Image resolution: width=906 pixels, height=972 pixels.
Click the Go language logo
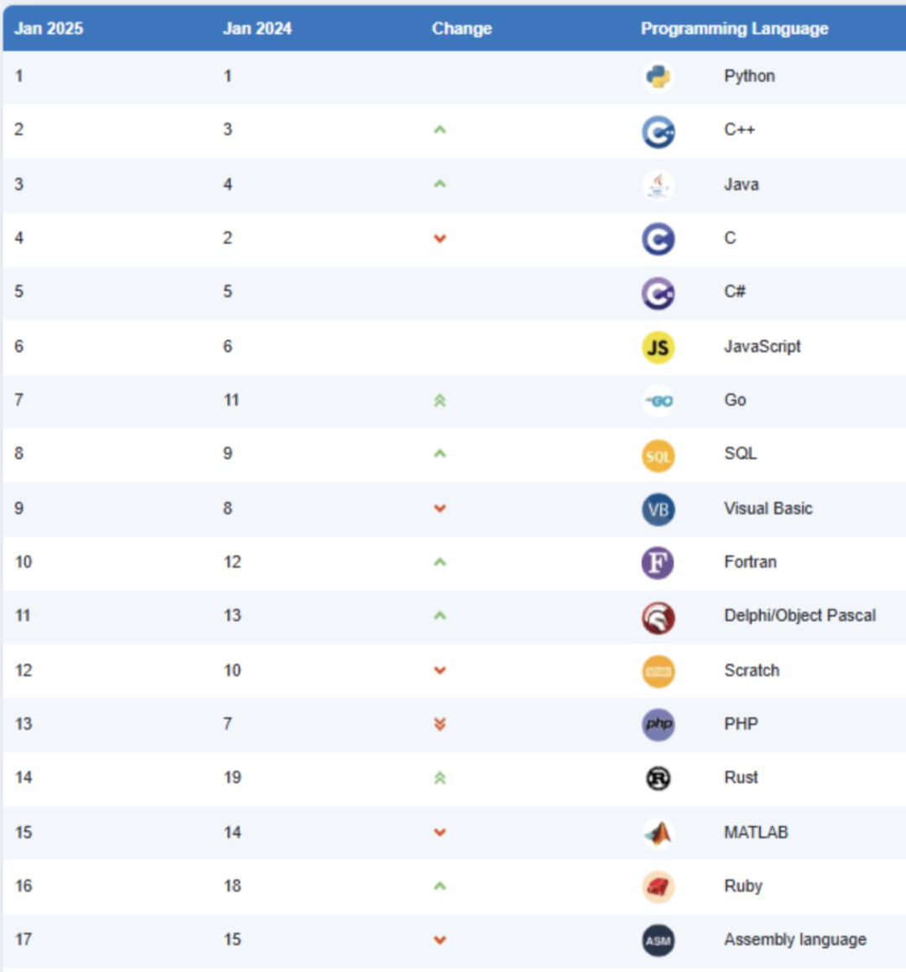(659, 401)
